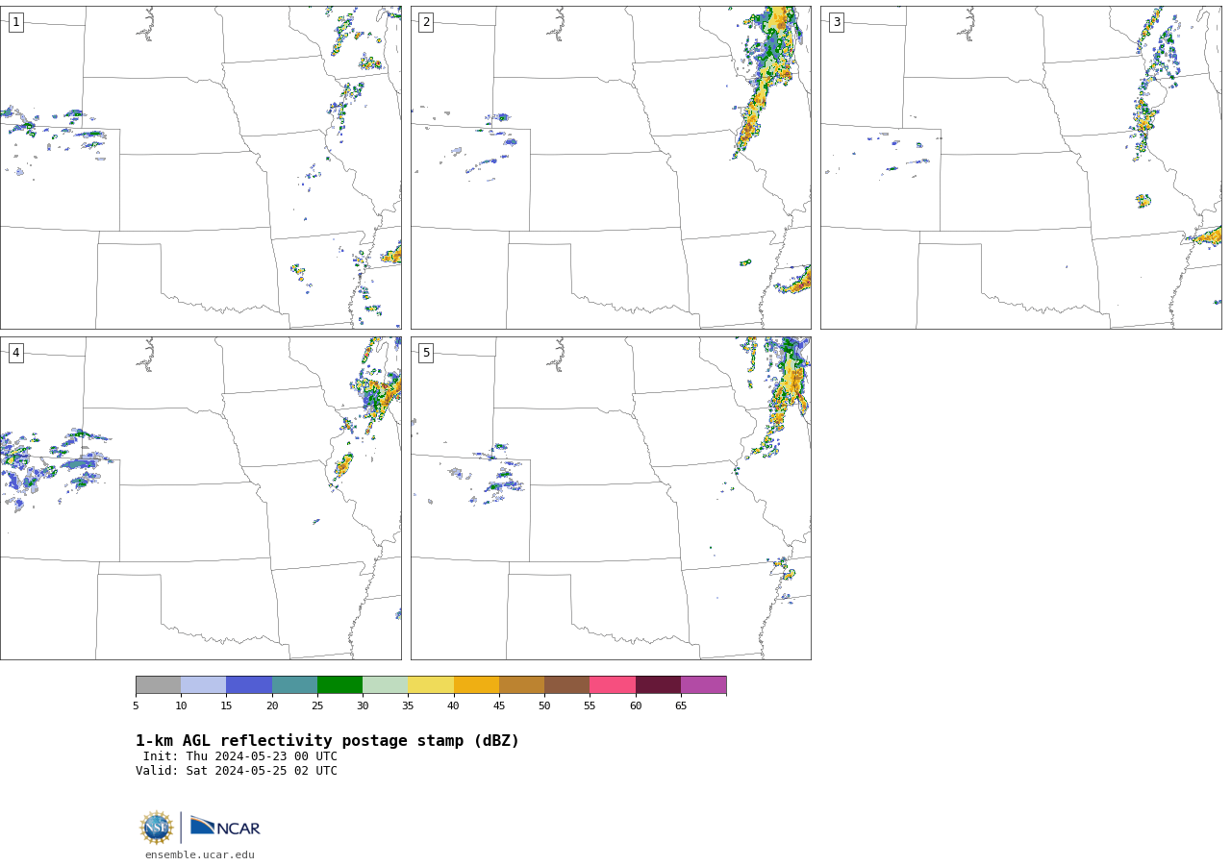1231x866 pixels.
Task: Click the pink 55-60 dBZ swatch
Action: tap(613, 685)
